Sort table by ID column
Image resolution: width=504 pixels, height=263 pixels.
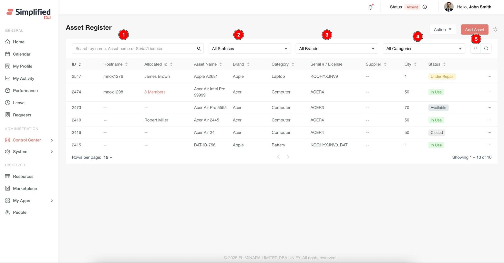coord(80,64)
